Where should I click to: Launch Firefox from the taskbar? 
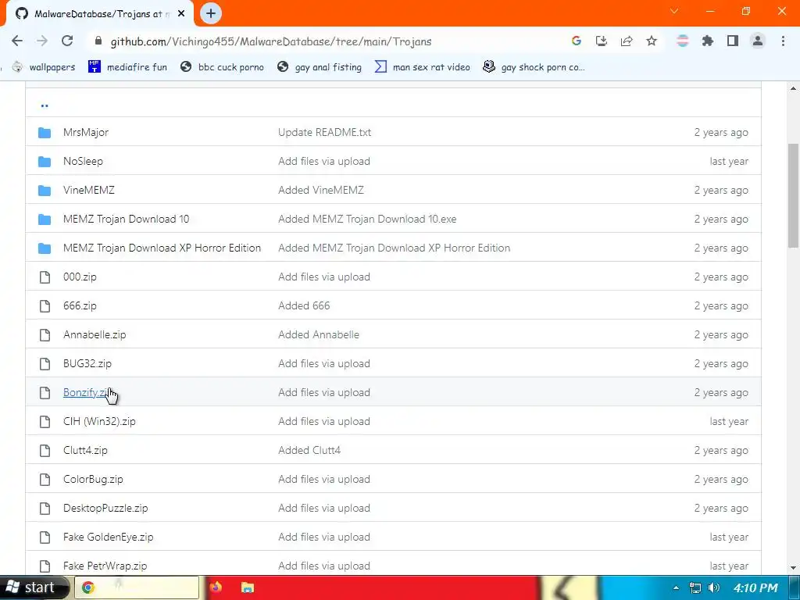click(216, 587)
